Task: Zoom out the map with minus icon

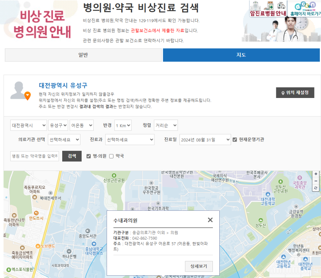Action: 316,181
